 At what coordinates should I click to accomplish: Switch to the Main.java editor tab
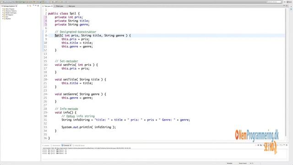[x=71, y=6]
